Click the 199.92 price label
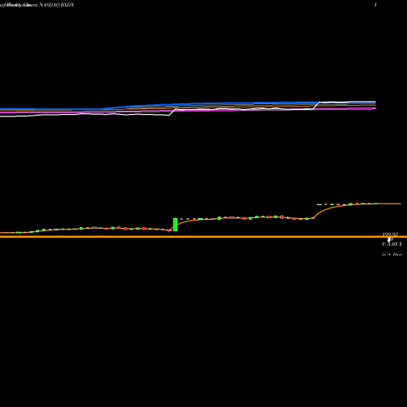Screen dimensions: 407x407 pyautogui.click(x=391, y=234)
